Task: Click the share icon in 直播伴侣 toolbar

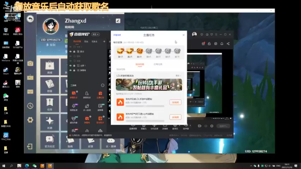Action: (x=228, y=44)
